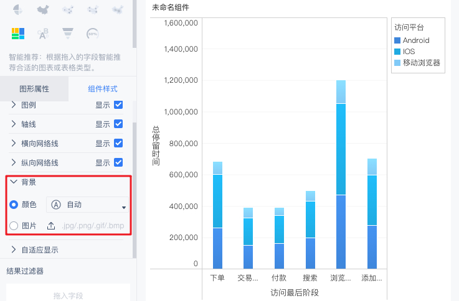459x301 pixels.
Task: Click the image upload icon
Action: click(x=51, y=226)
